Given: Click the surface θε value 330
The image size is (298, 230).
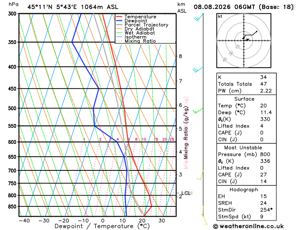Looking at the screenshot, I should pos(265,119).
